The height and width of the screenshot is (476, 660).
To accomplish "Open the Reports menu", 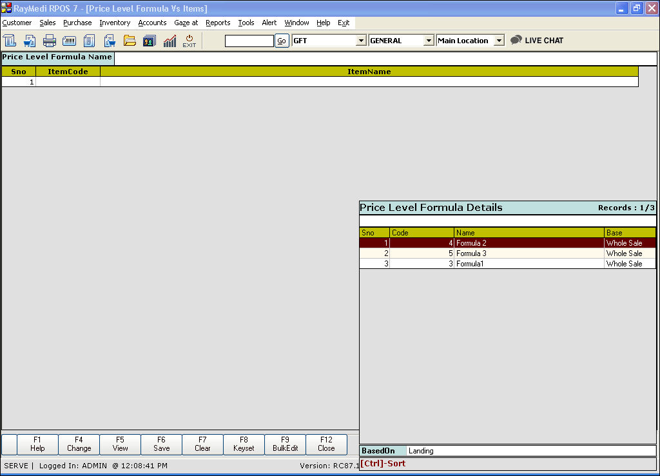I will tap(218, 23).
